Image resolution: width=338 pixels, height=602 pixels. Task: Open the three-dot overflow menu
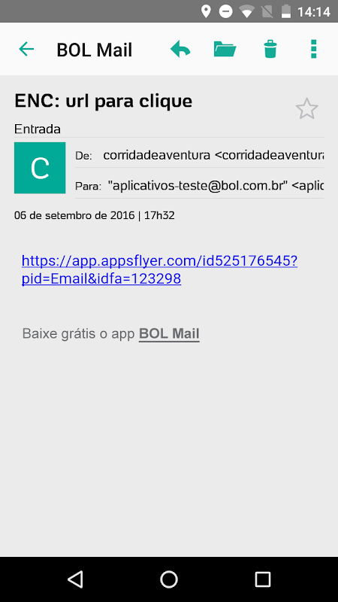click(314, 49)
